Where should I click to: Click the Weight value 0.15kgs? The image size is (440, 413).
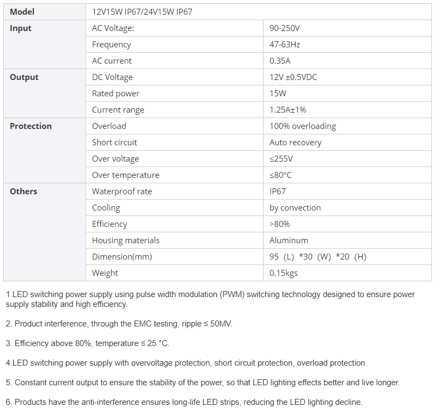coord(284,273)
